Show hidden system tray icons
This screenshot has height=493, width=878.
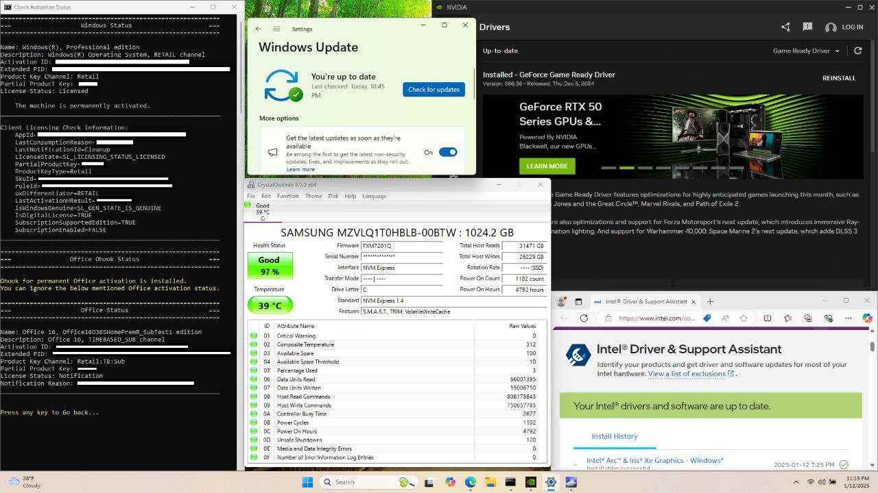796,482
